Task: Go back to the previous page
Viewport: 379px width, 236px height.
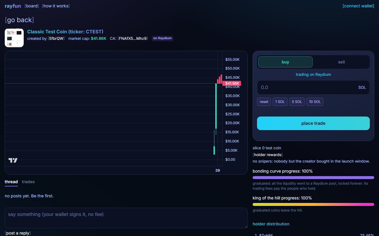Action: tap(20, 20)
